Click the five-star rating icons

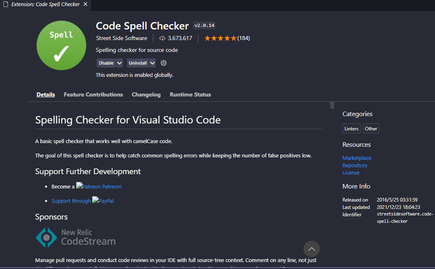(x=220, y=38)
